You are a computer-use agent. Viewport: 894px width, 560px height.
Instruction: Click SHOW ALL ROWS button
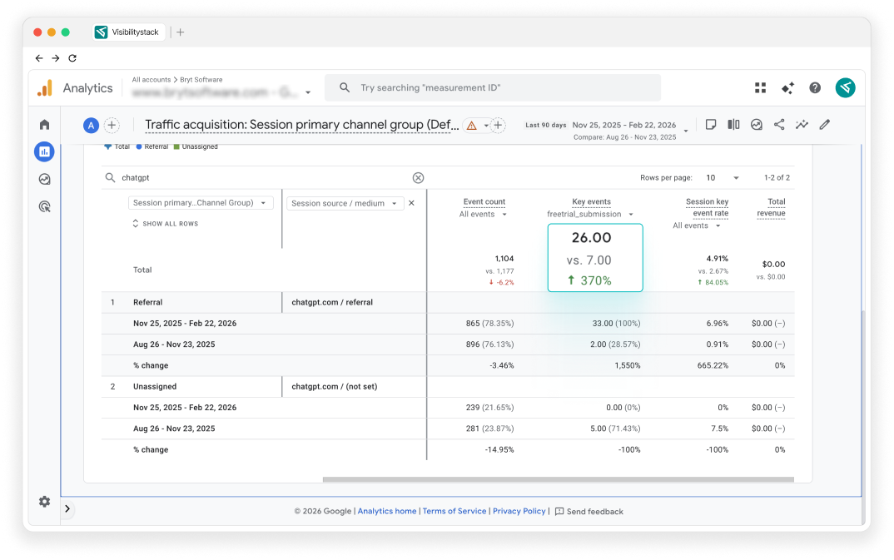point(165,224)
